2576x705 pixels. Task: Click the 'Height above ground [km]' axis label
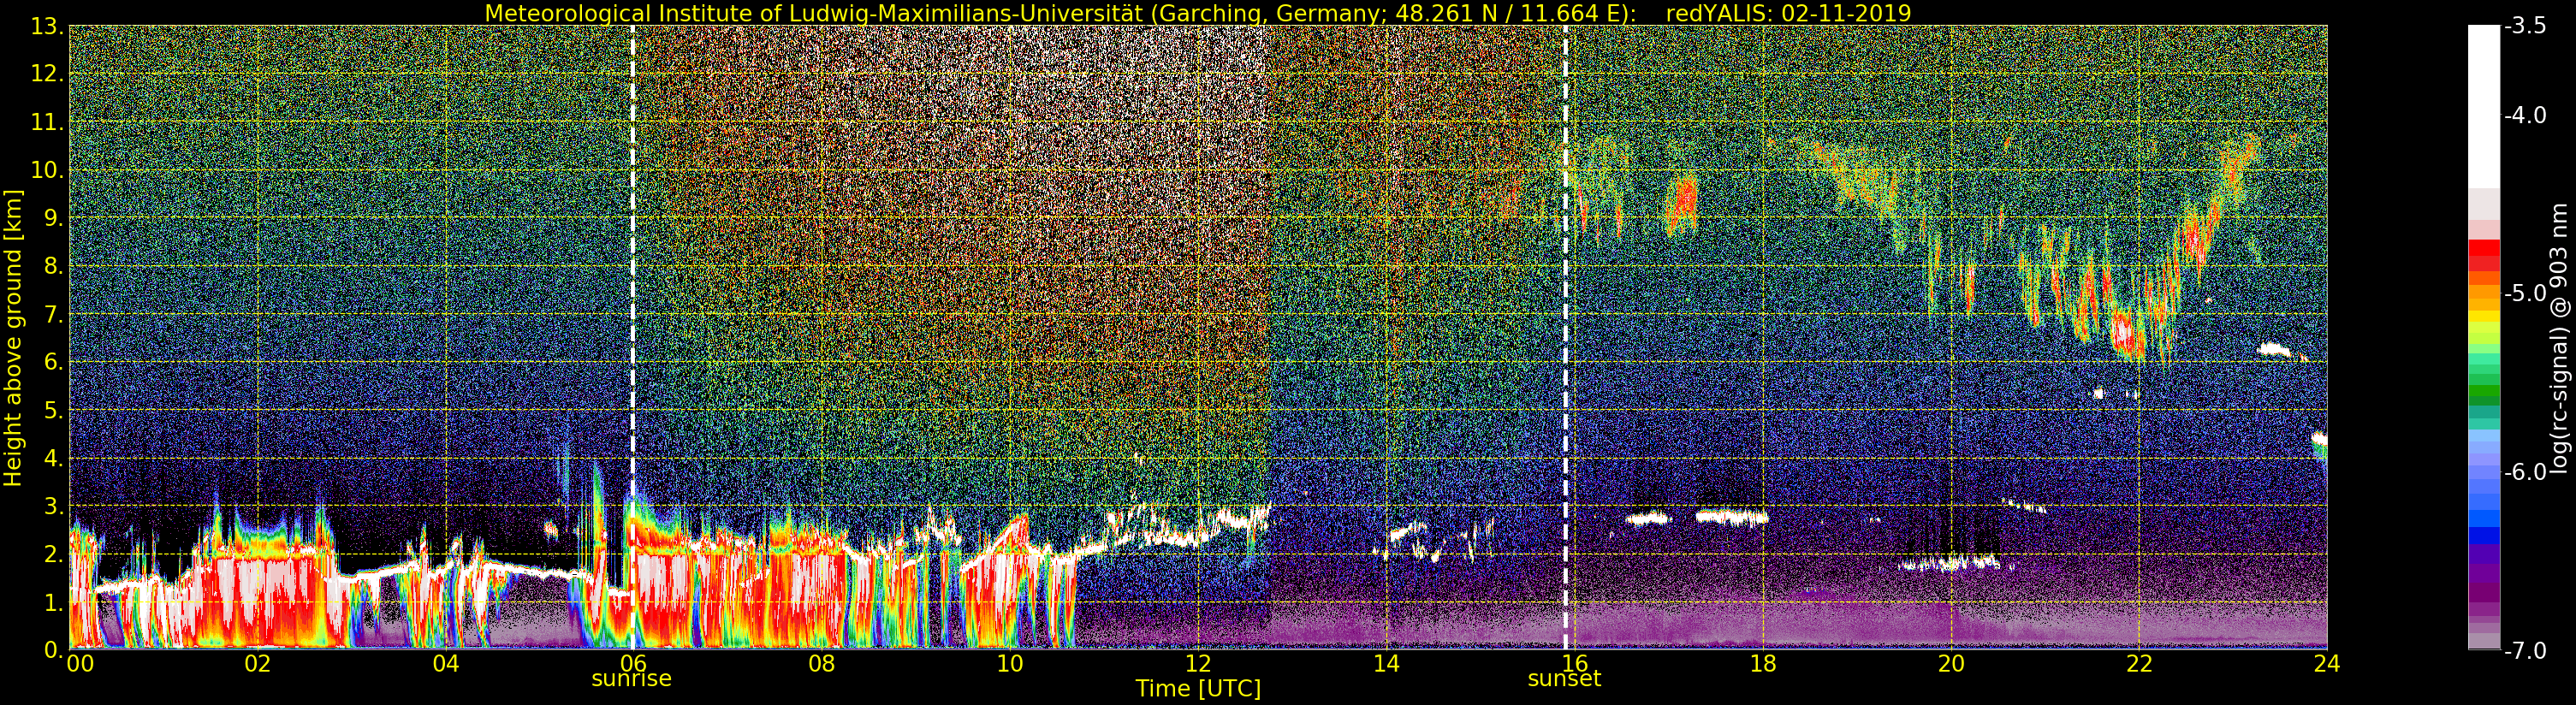[13, 338]
